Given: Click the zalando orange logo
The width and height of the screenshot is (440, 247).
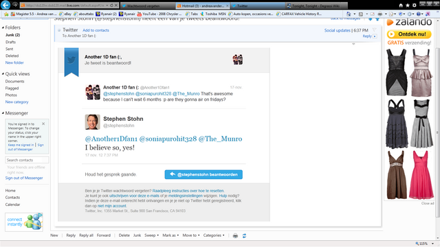Looking at the screenshot, I should 390,22.
